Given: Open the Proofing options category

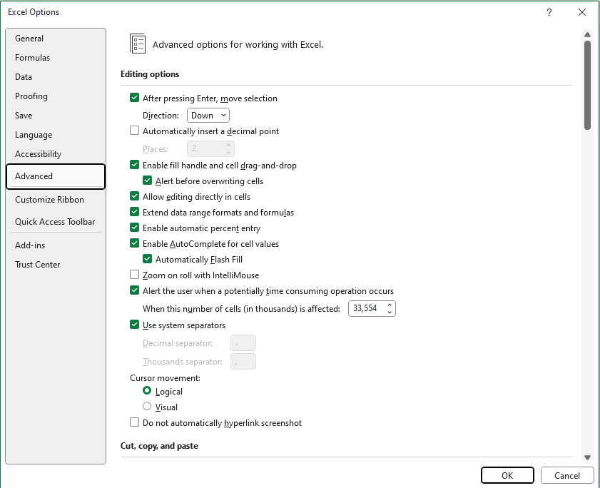Looking at the screenshot, I should click(x=56, y=96).
